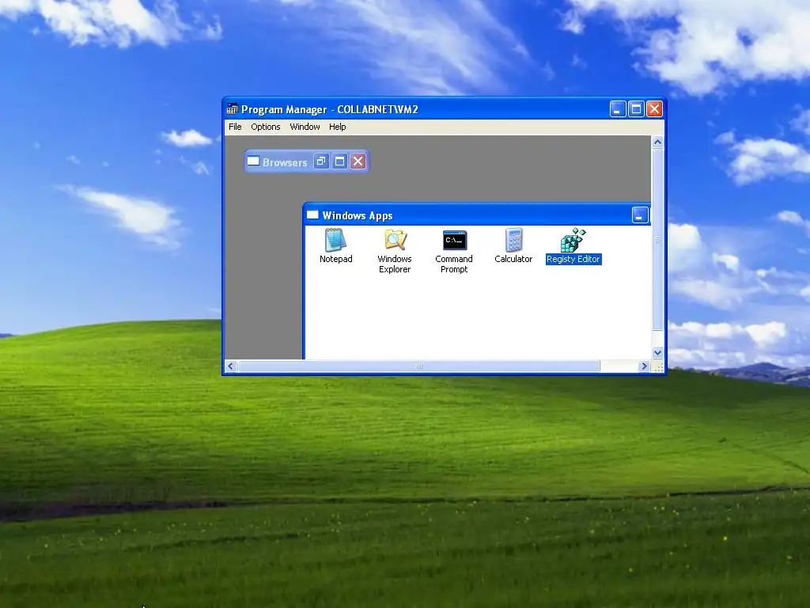Maximize the Browsers group window

[x=339, y=161]
